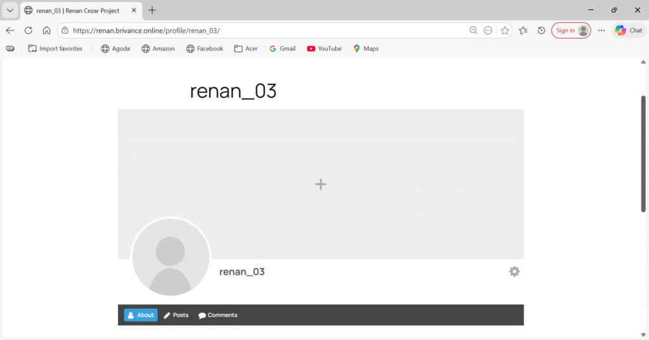Open browser Settings and more menu
This screenshot has height=340, width=649.
point(601,30)
